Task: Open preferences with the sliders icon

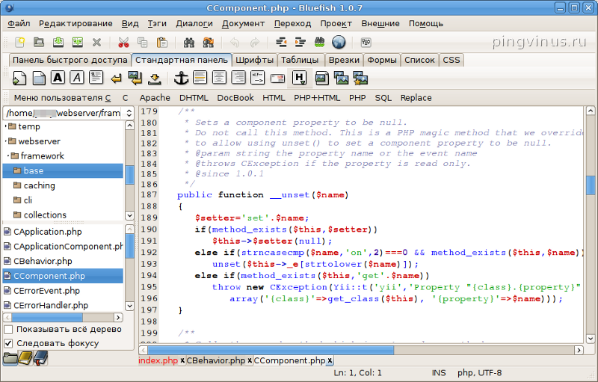Action: [x=366, y=42]
